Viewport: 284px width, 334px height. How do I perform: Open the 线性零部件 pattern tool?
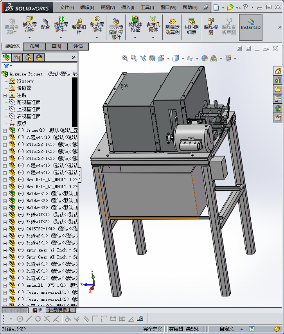pos(61,23)
